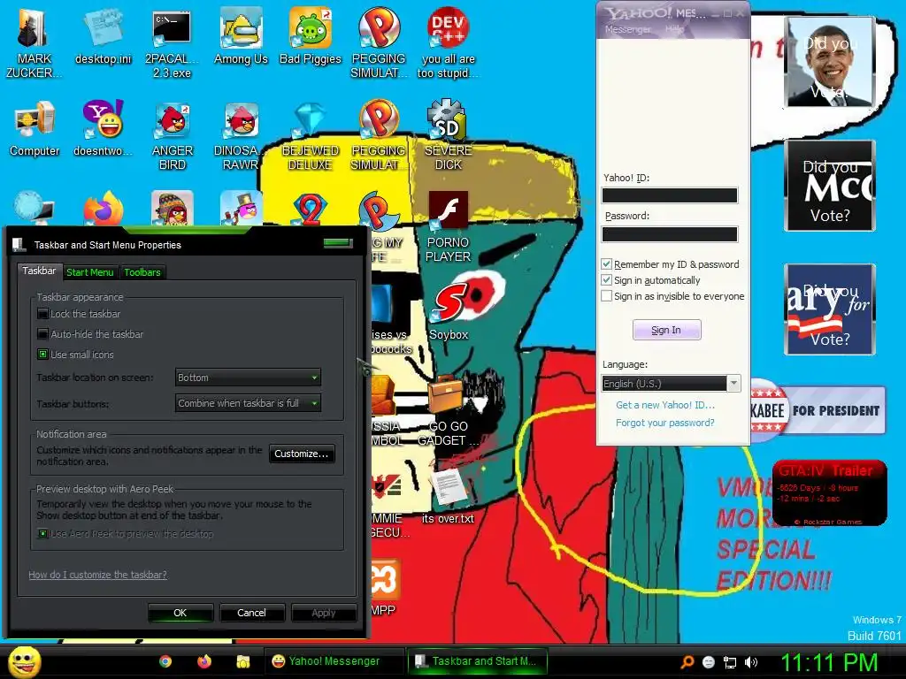This screenshot has width=906, height=679.
Task: Select the SEVERE DICK SD icon
Action: (448, 135)
